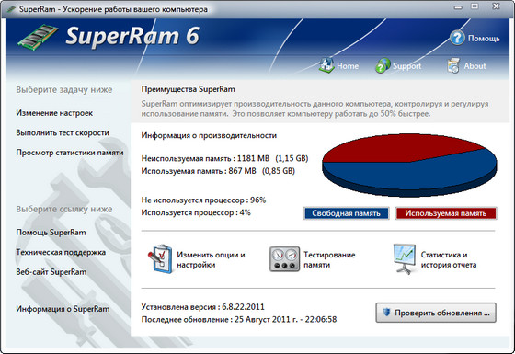Click the About document icon
515x354 pixels.
coord(453,65)
